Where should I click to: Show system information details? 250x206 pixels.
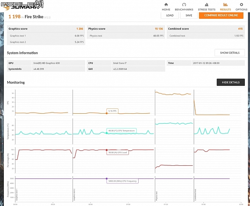pyautogui.click(x=230, y=53)
